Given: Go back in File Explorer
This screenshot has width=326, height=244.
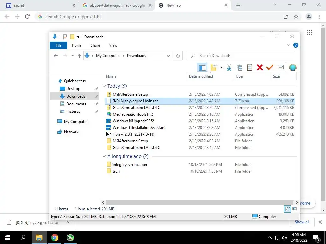Looking at the screenshot, I should click(x=55, y=56).
